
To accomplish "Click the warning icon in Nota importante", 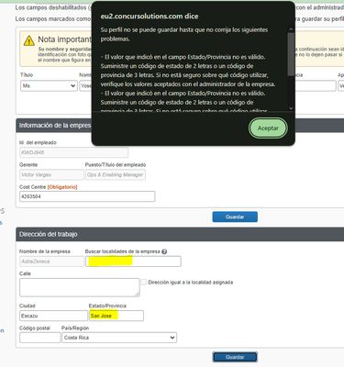I will [29, 40].
